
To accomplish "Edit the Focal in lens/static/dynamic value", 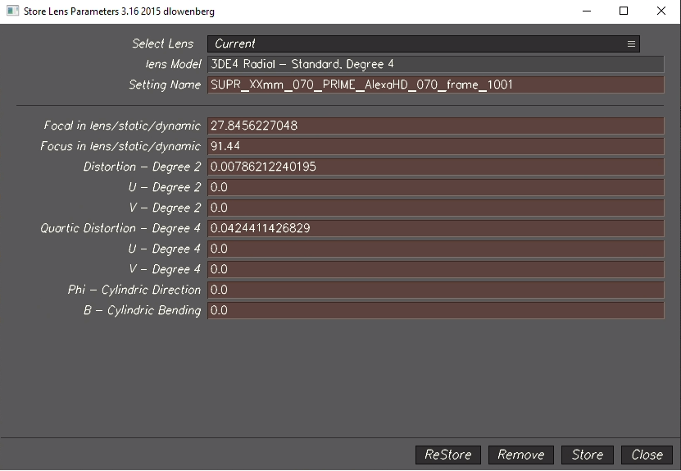I will point(434,126).
